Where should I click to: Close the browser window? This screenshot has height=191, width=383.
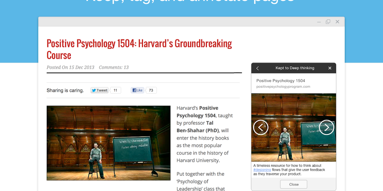[x=337, y=22]
